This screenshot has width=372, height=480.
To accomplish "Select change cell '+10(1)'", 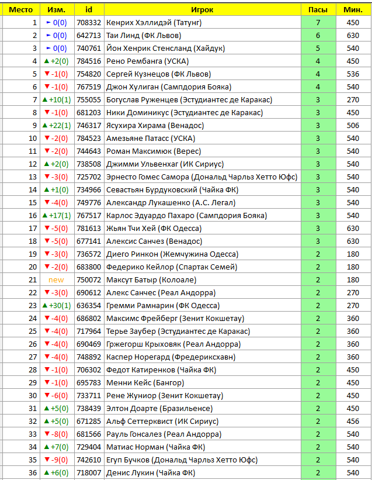I will point(57,100).
